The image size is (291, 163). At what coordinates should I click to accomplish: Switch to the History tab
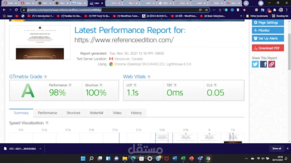click(x=136, y=113)
